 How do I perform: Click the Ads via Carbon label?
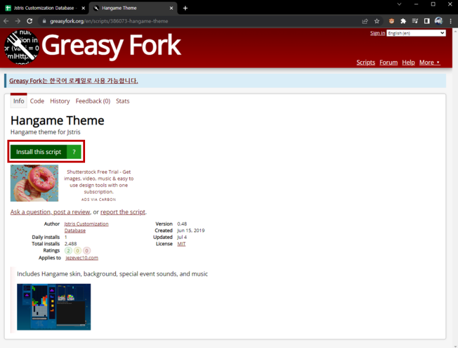[x=99, y=200]
